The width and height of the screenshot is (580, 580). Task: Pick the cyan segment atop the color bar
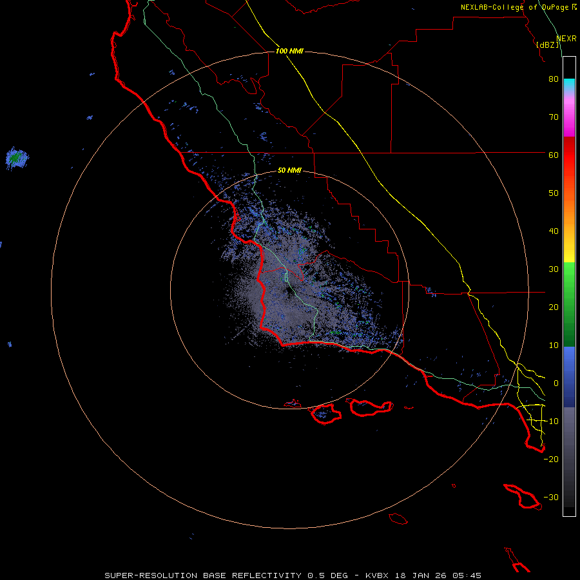pos(569,84)
